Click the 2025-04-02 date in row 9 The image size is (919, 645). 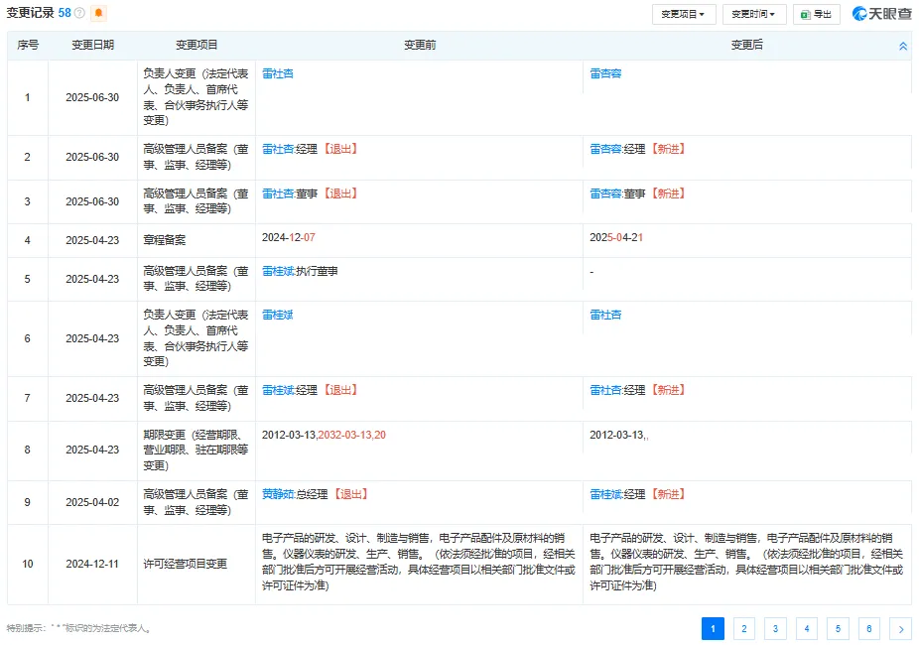click(x=92, y=503)
